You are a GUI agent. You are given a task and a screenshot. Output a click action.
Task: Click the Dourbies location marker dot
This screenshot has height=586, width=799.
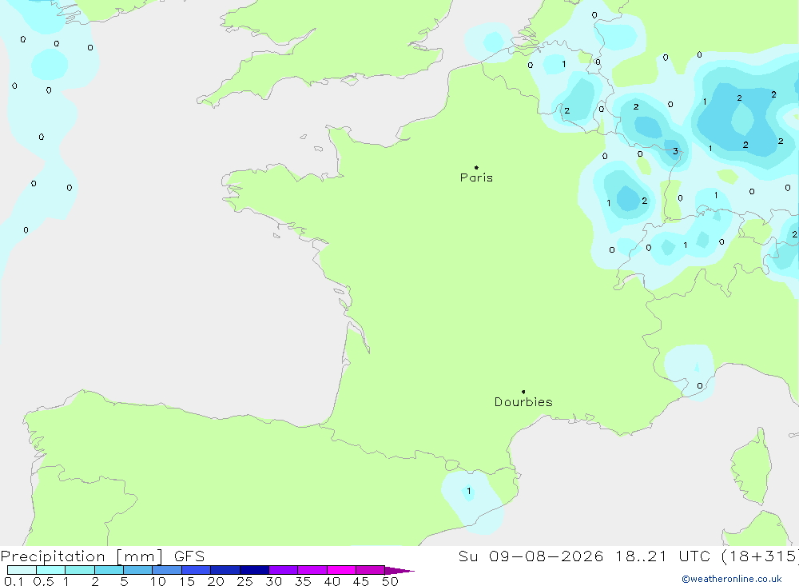pos(523,392)
